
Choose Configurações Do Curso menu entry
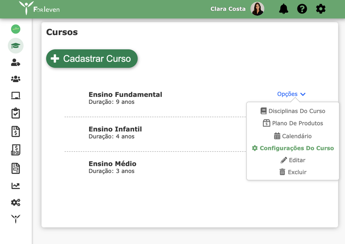(x=292, y=148)
